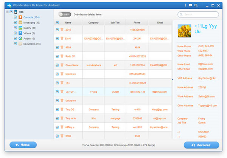This screenshot has height=158, width=227.
Task: Click into the Search field
Action: [198, 14]
